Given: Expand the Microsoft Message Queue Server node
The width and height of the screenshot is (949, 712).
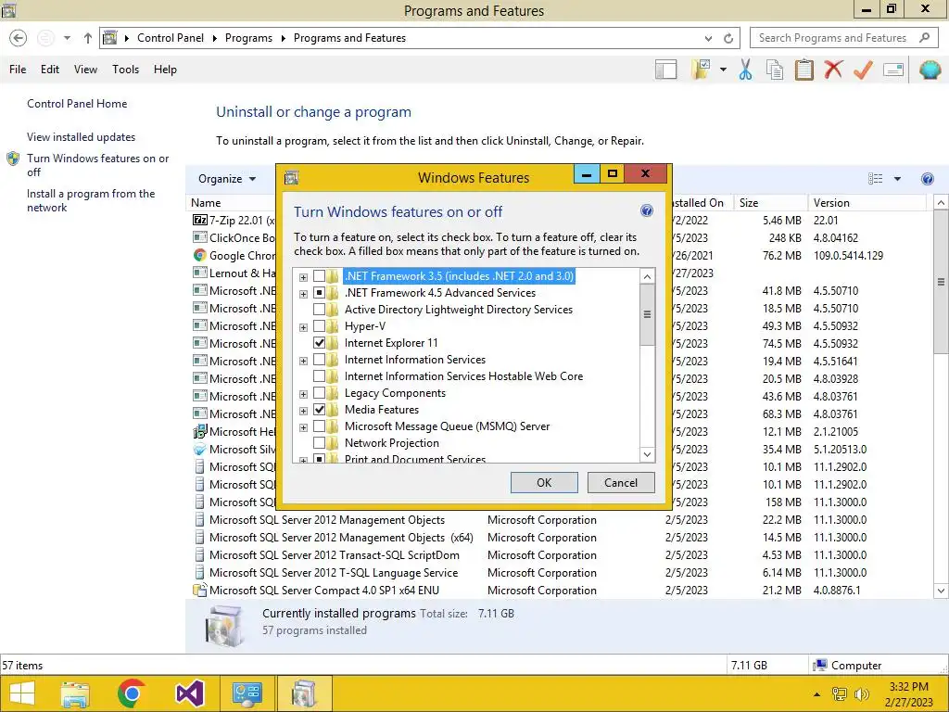Looking at the screenshot, I should pyautogui.click(x=303, y=427).
